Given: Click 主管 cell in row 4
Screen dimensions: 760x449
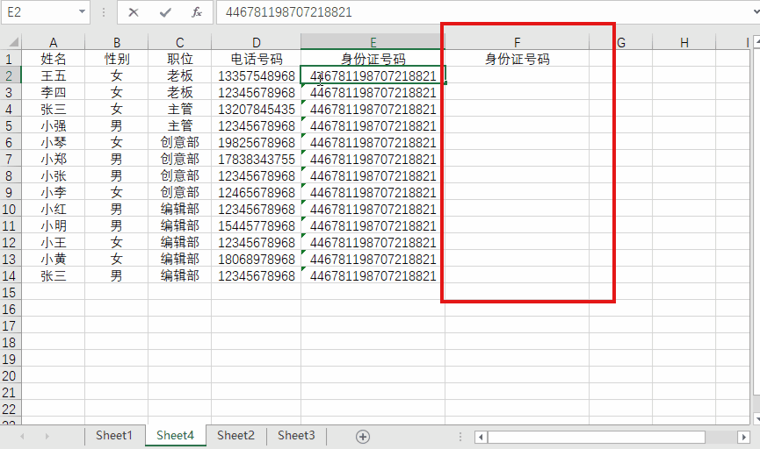Looking at the screenshot, I should tap(180, 109).
